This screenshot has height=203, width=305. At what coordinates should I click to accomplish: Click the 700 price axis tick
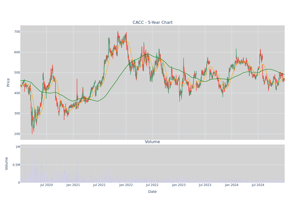[x=17, y=32]
